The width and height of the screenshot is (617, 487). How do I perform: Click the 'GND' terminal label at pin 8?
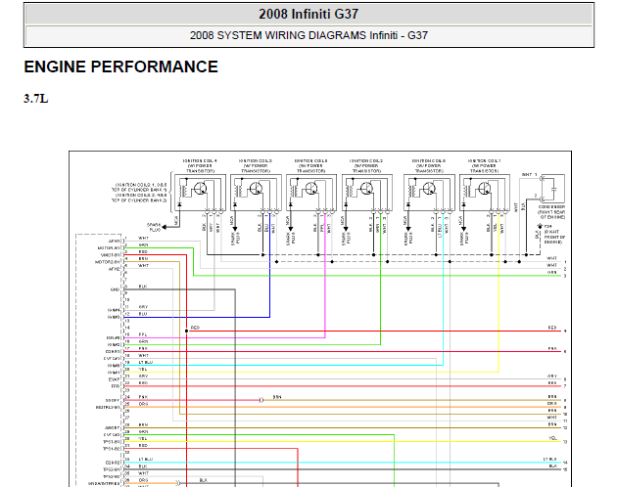click(115, 289)
